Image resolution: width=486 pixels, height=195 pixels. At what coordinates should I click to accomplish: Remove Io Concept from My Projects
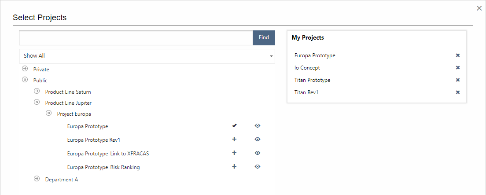pos(458,68)
